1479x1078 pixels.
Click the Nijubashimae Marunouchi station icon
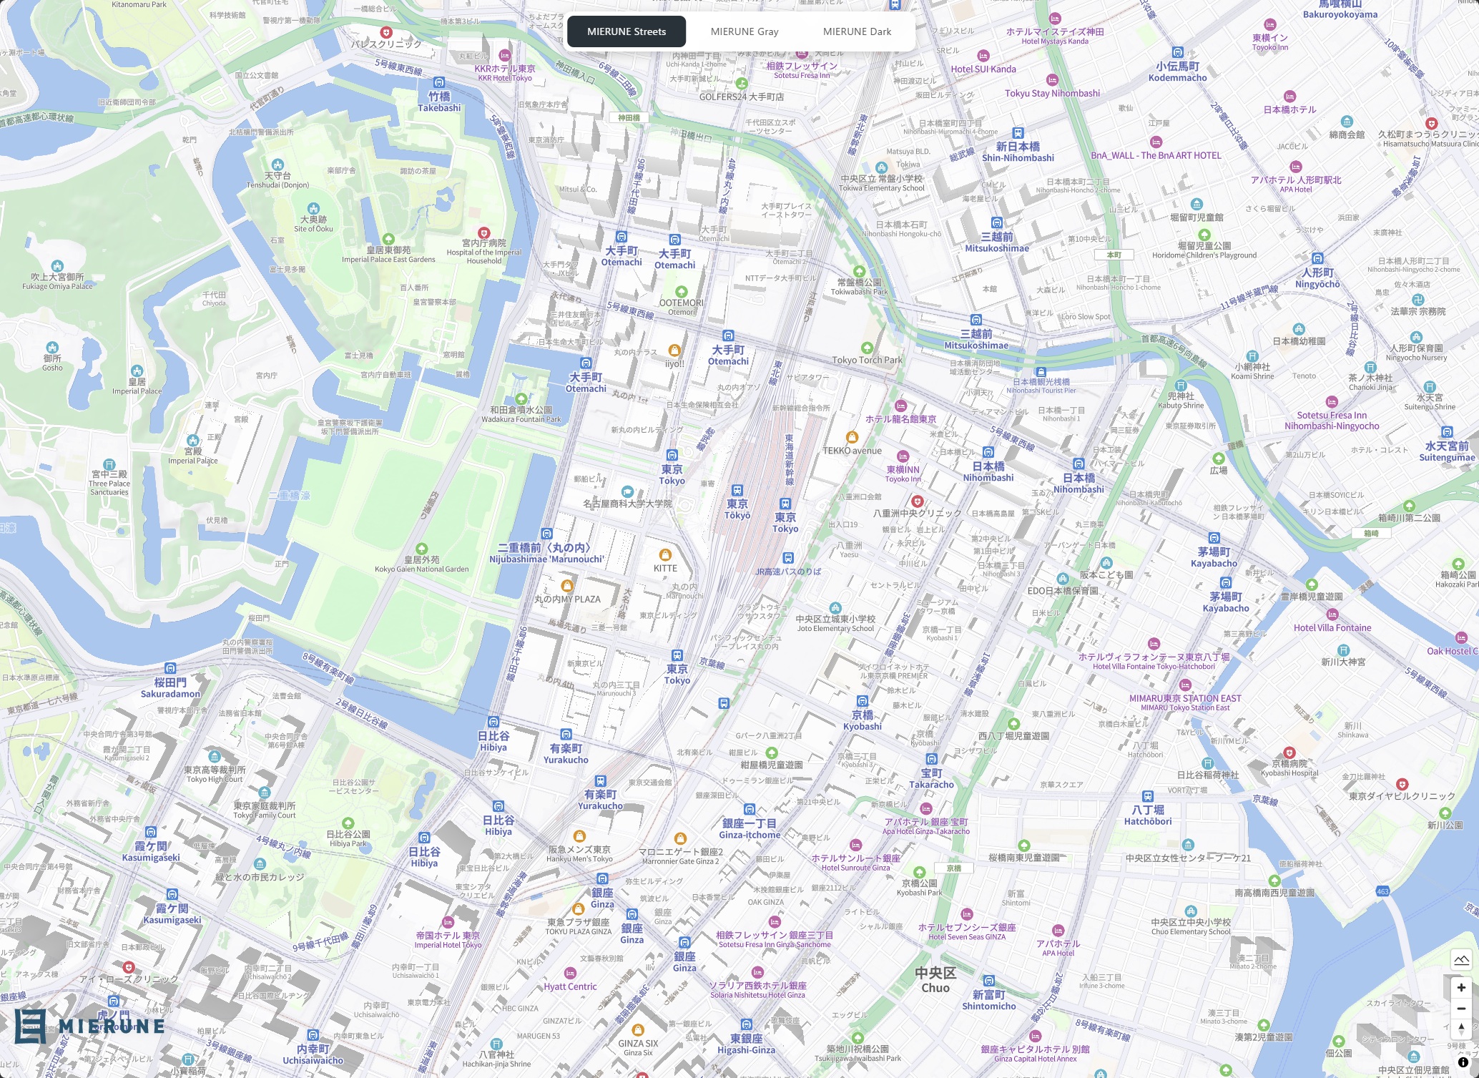coord(547,534)
